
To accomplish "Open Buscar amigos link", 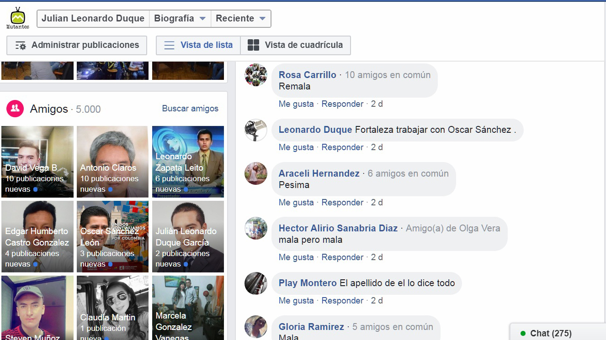I will (x=190, y=109).
